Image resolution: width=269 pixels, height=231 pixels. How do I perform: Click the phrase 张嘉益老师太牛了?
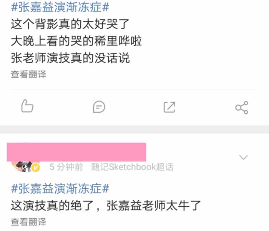coord(154,206)
